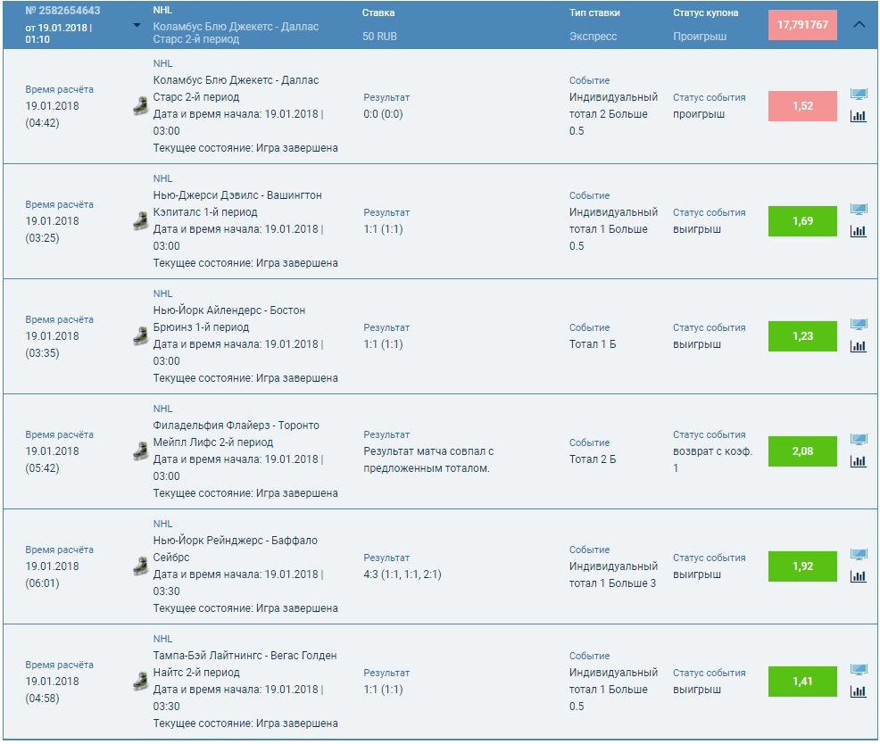Viewport: 880px width, 744px height.
Task: Click the NHL league label in Tampa Bay row
Action: (x=162, y=639)
